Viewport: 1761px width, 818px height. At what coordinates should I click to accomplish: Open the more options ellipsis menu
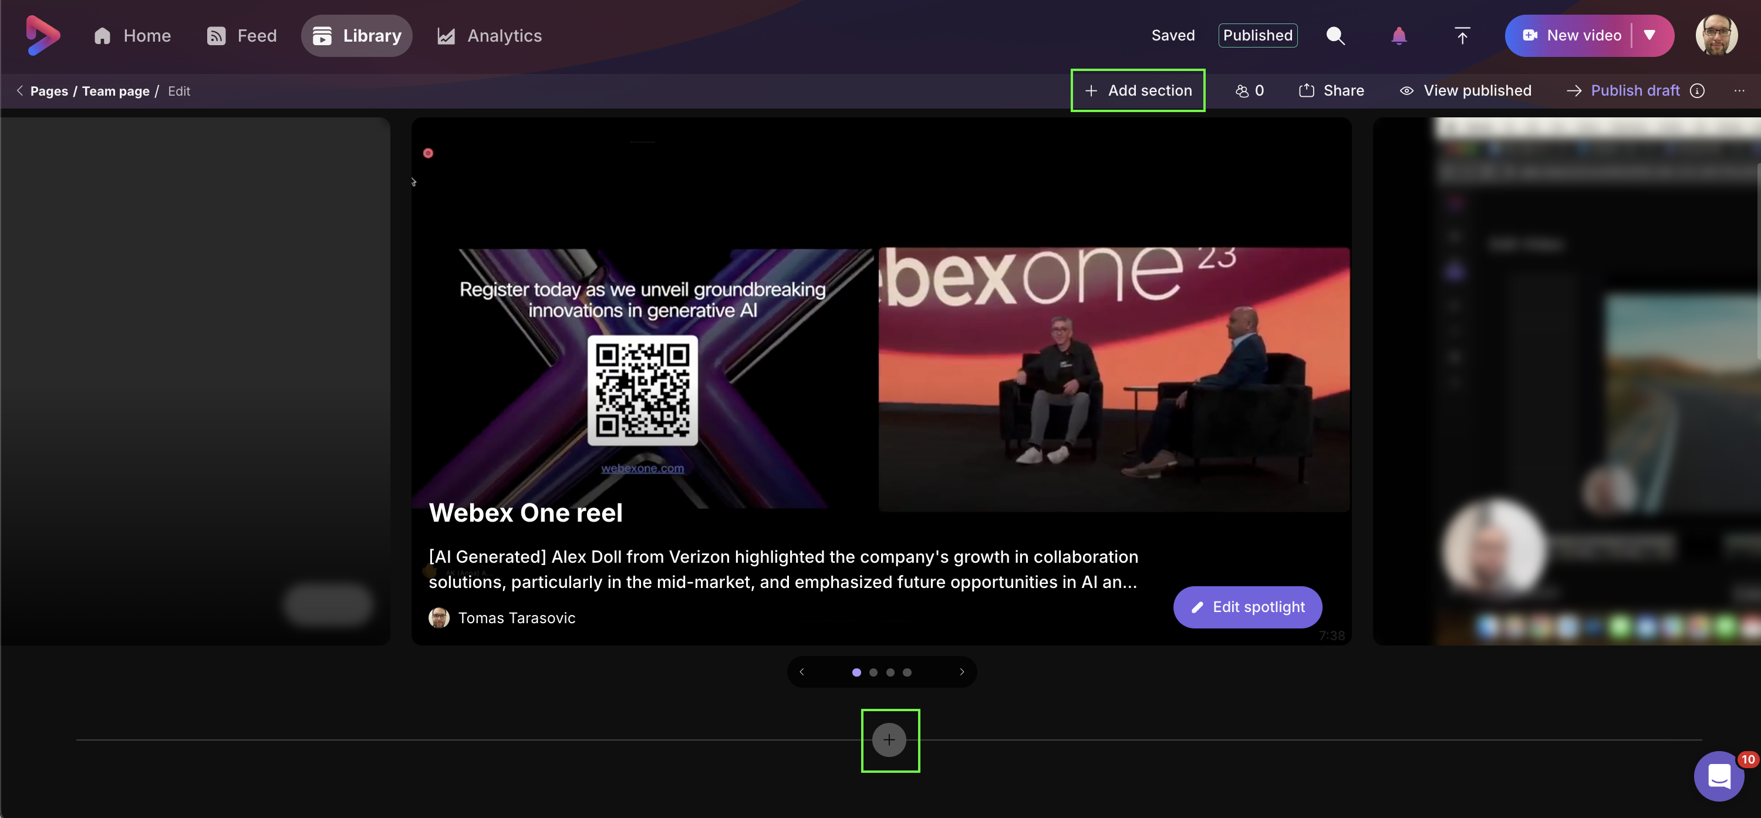(1739, 91)
